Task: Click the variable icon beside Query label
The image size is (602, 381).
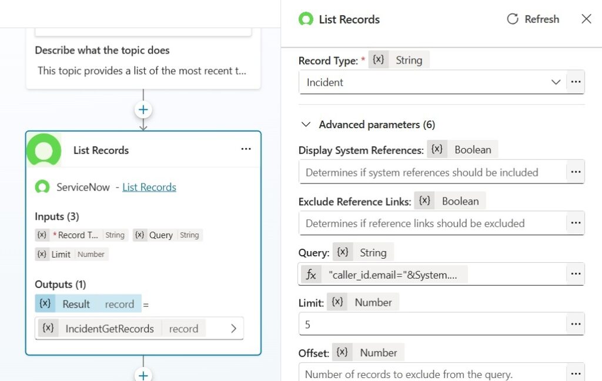Action: coord(343,252)
